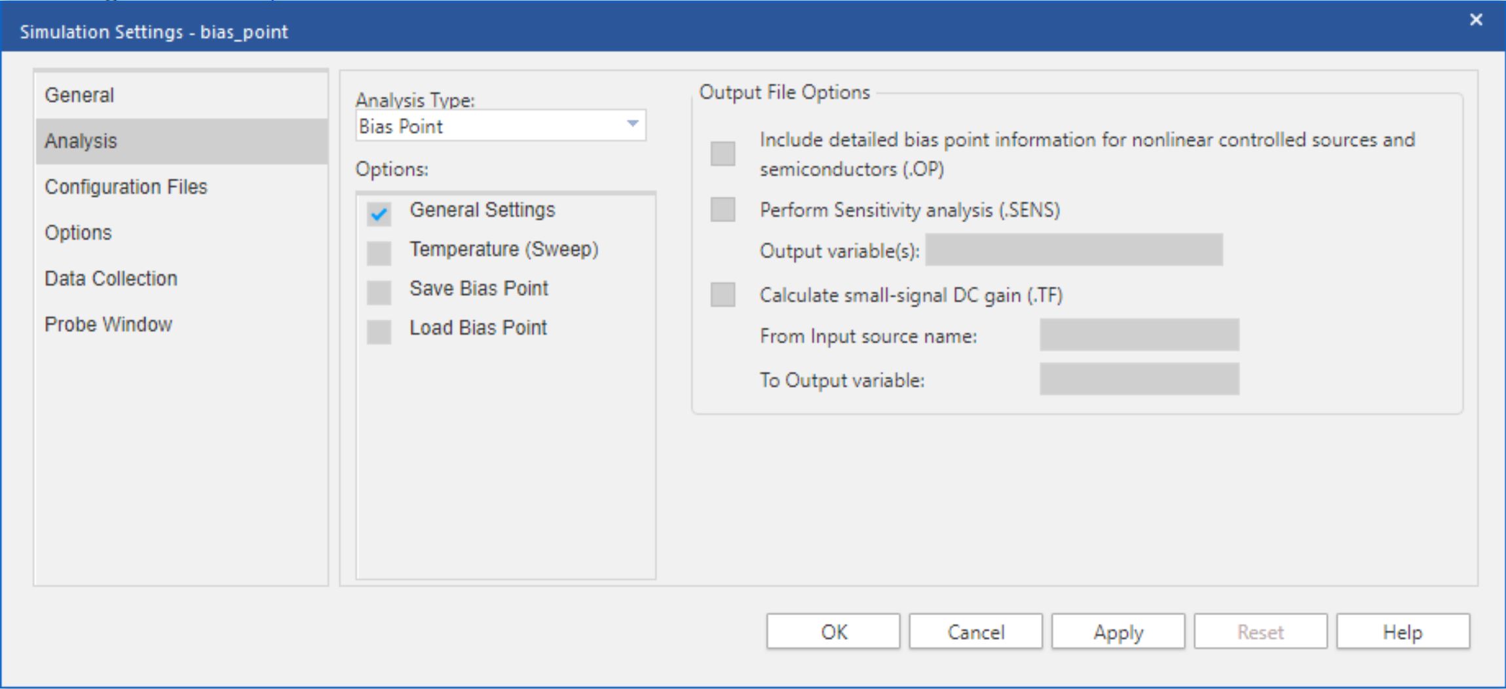The height and width of the screenshot is (689, 1506).
Task: Select the Options page in sidebar
Action: pyautogui.click(x=78, y=232)
